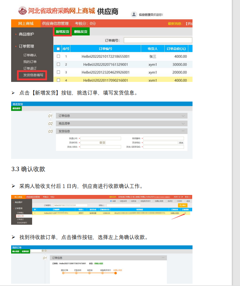
Task: Click the 新增发货 green button
Action: tap(62, 31)
